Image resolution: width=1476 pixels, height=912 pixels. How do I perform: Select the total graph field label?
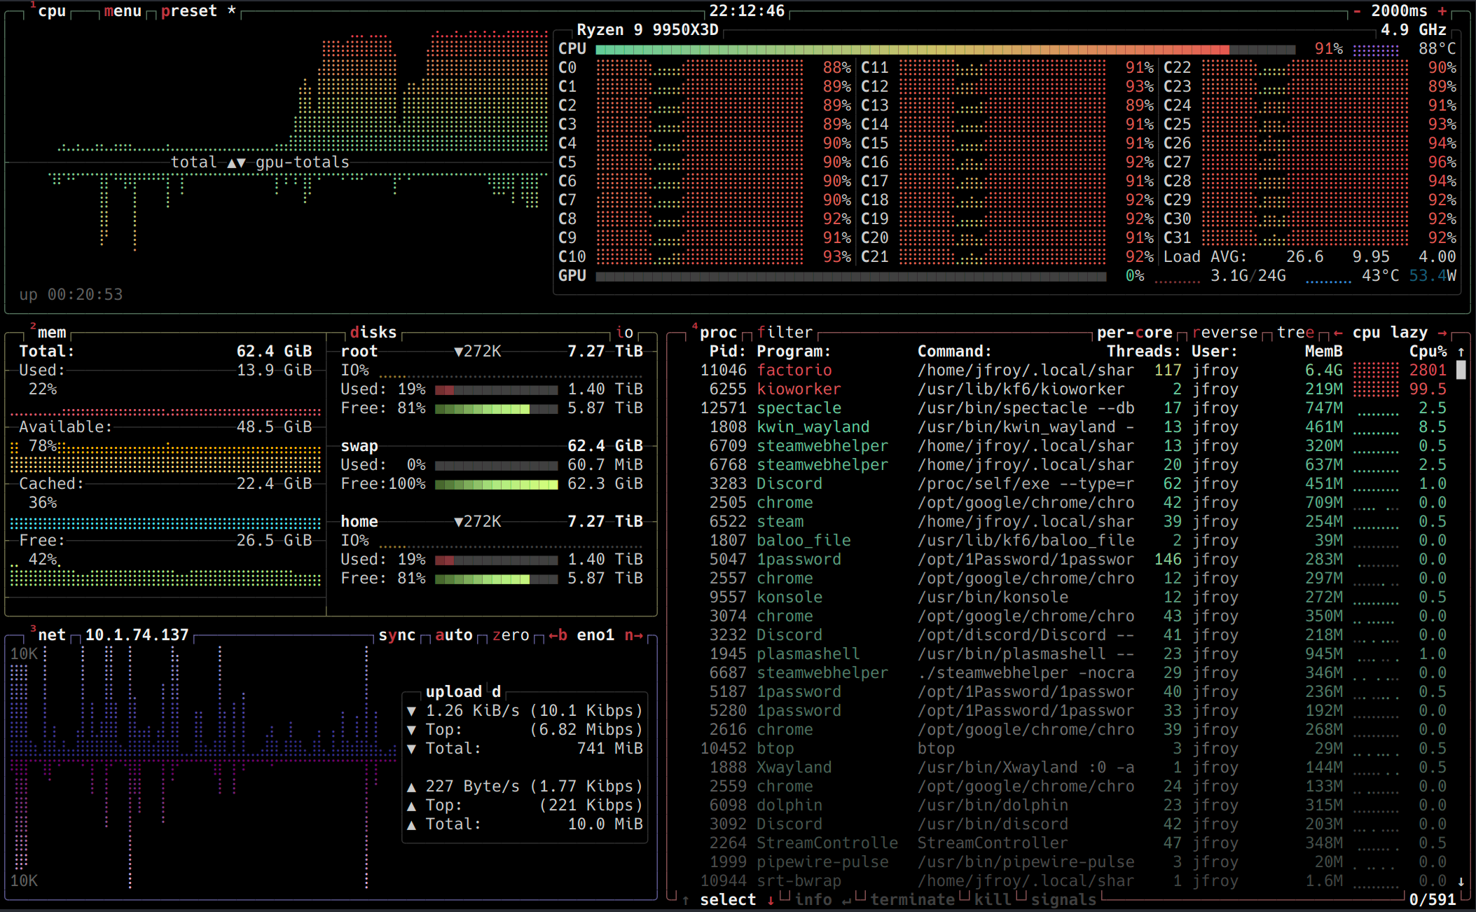(x=194, y=163)
